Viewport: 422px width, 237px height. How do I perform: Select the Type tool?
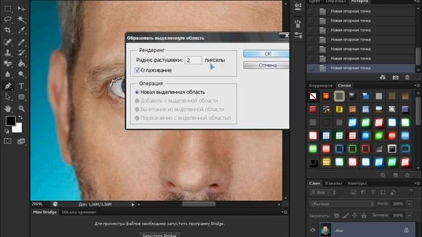point(21,86)
